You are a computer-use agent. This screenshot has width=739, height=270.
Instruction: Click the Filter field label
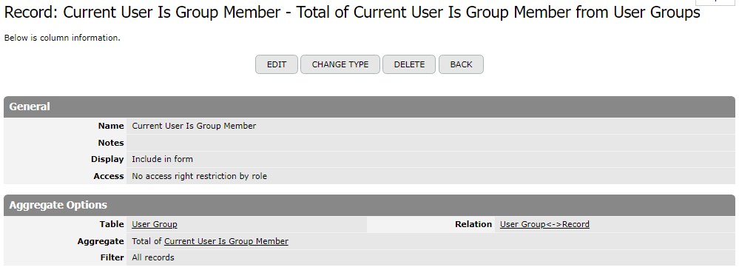[x=112, y=257]
